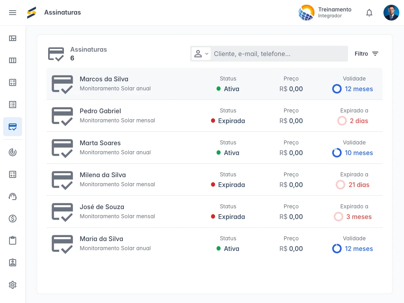The width and height of the screenshot is (404, 303).
Task: Open the Filtro filter options
Action: point(367,54)
